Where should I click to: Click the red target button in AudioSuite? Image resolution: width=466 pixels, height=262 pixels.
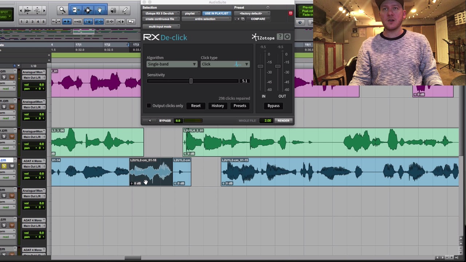(291, 13)
